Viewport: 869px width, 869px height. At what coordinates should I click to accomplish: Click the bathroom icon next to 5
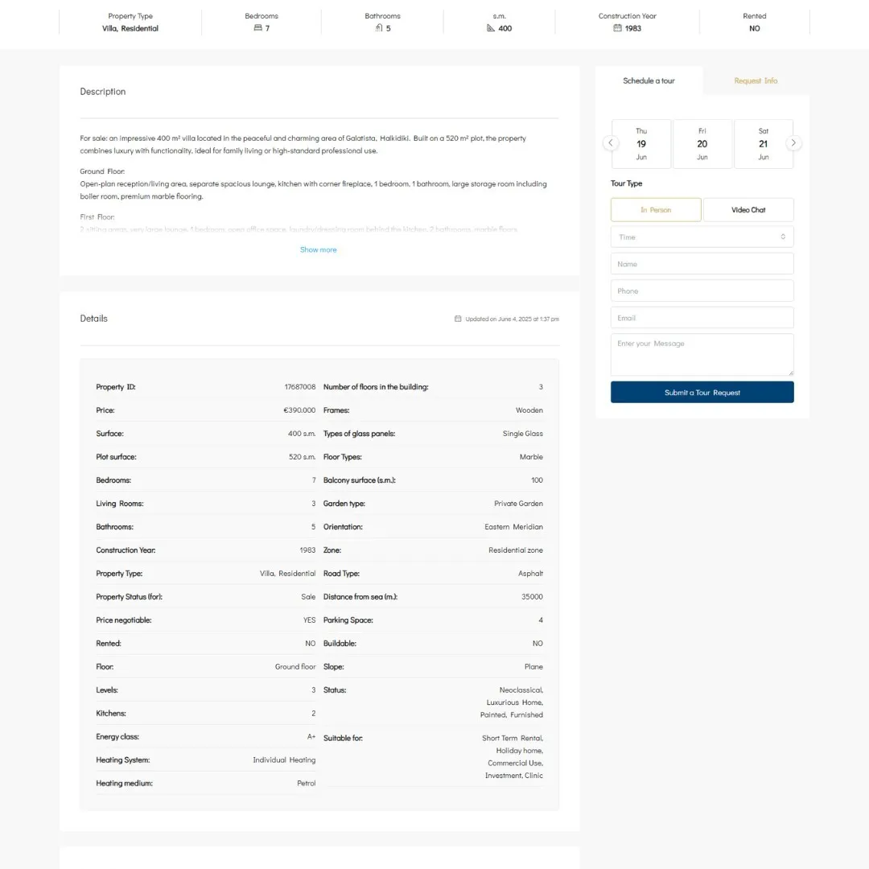pyautogui.click(x=379, y=27)
